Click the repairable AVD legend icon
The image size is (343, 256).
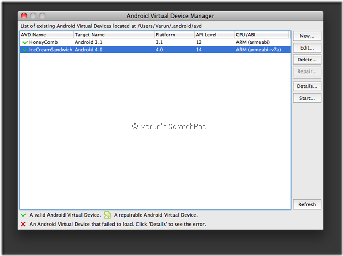[108, 215]
